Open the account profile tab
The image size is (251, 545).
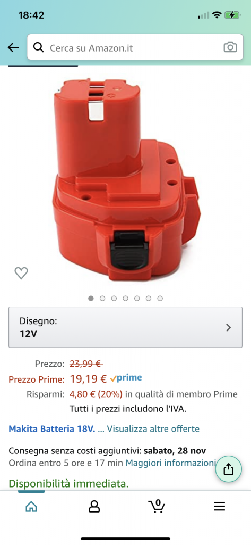[94, 507]
